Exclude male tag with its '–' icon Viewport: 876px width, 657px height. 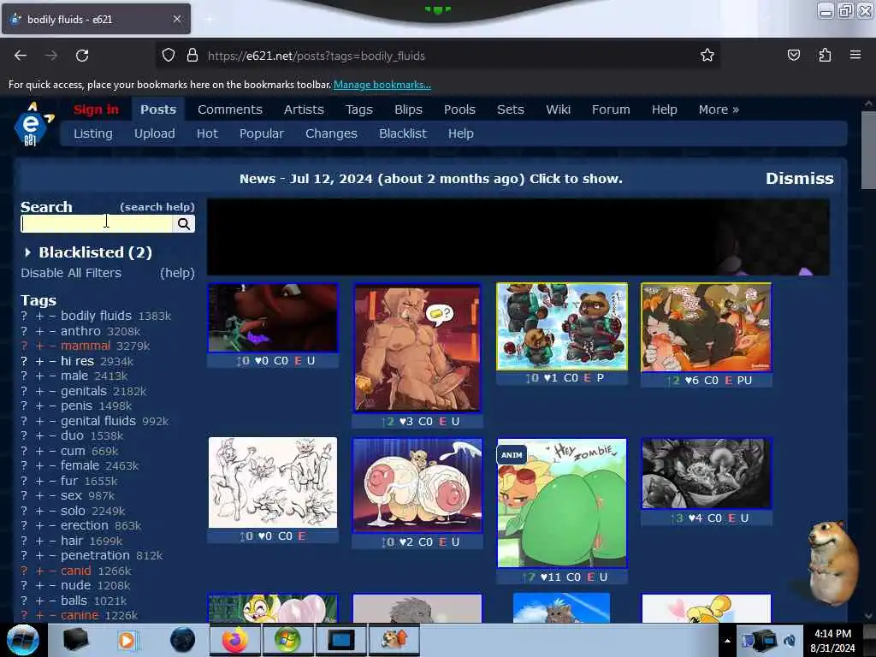52,376
